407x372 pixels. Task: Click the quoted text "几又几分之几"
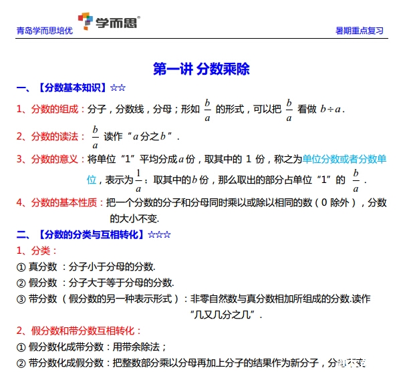point(226,313)
